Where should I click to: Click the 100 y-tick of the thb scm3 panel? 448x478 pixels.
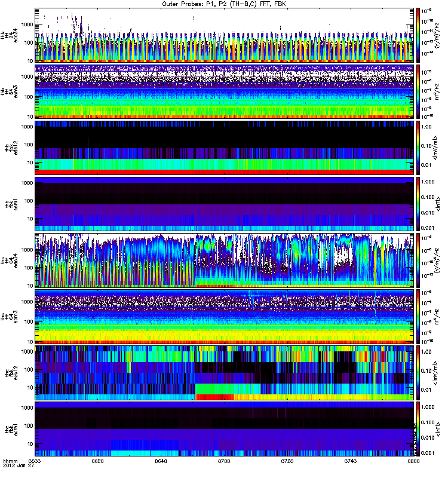pyautogui.click(x=29, y=97)
